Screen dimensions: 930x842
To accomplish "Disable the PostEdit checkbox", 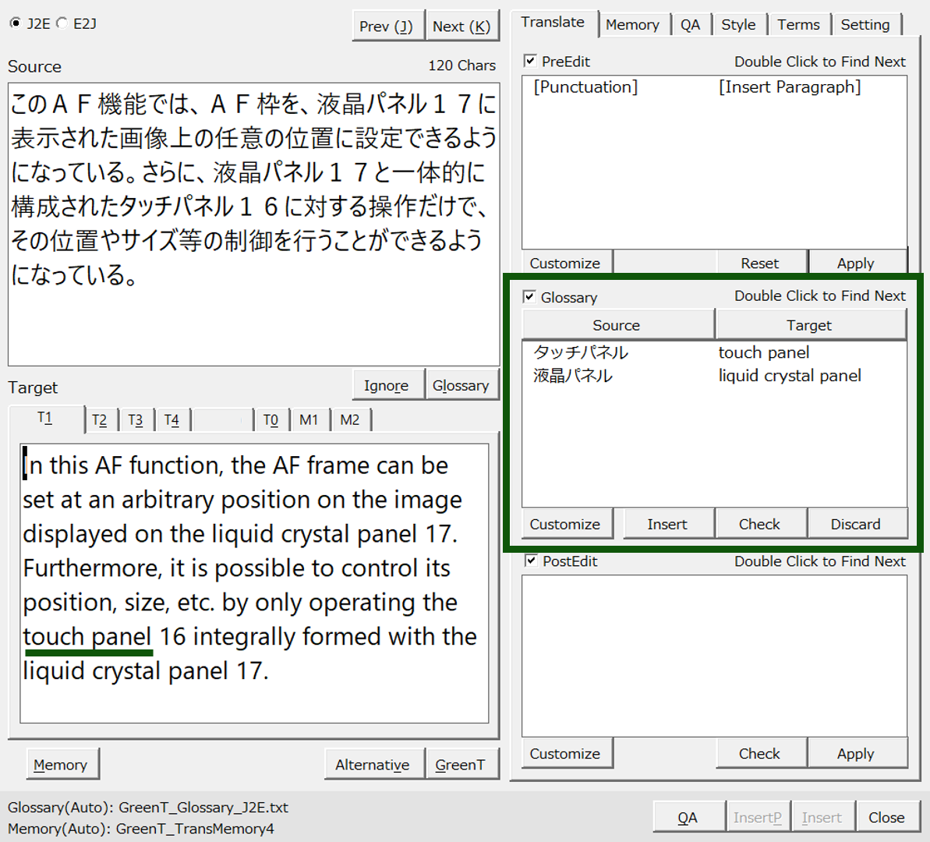I will click(530, 561).
